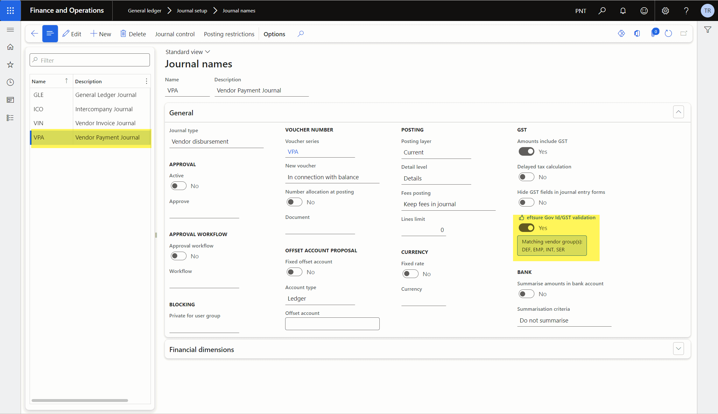Navigate to General ledger breadcrumb

tap(144, 10)
